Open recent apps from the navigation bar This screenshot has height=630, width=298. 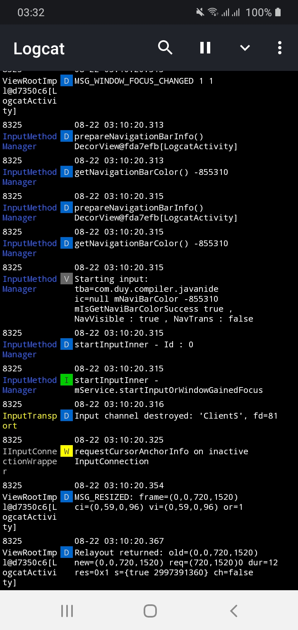67,610
